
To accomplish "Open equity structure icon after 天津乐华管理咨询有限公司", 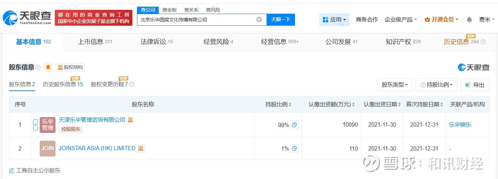I will point(130,120).
